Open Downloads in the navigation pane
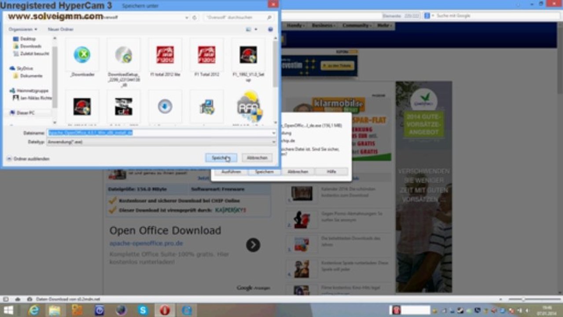Viewport: 563px width, 317px height. pos(30,46)
